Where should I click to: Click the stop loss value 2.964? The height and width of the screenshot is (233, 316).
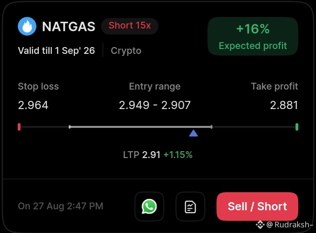33,105
